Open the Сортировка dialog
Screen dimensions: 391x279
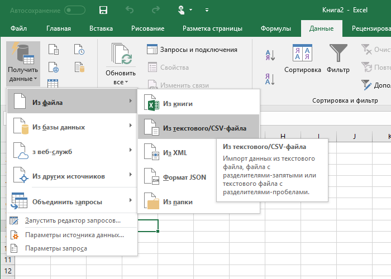pyautogui.click(x=303, y=59)
